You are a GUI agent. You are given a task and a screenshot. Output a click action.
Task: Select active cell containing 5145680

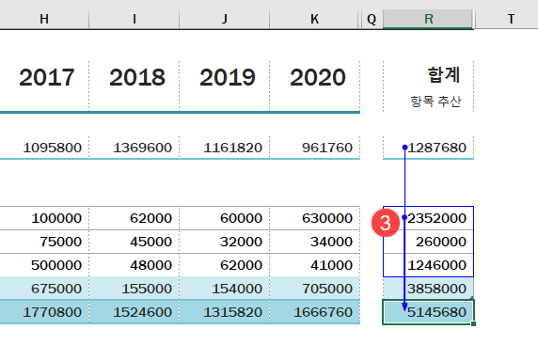pos(428,312)
